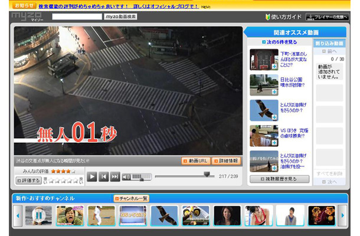360x236 pixels.
Task: Open the Asakusa gate video thumbnail
Action: (x=264, y=60)
